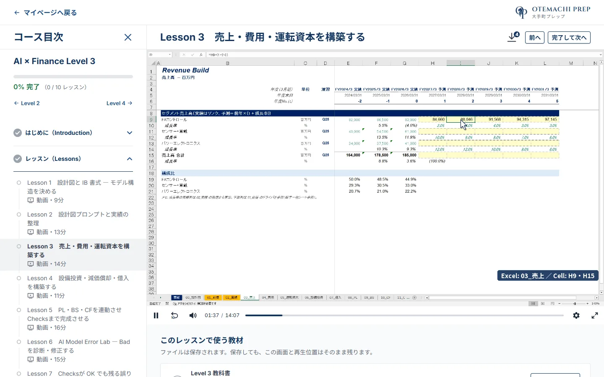The image size is (604, 377).
Task: Click the 0% 完了 progress bar
Action: [73, 77]
